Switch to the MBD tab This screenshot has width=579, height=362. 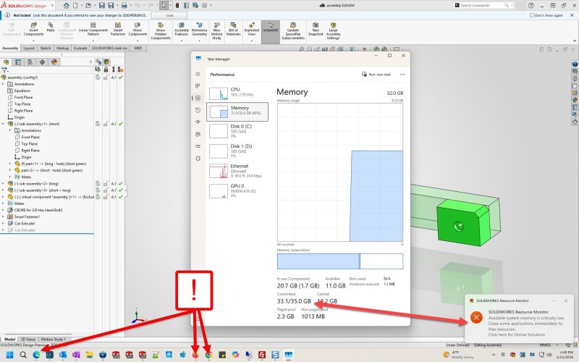coord(138,49)
